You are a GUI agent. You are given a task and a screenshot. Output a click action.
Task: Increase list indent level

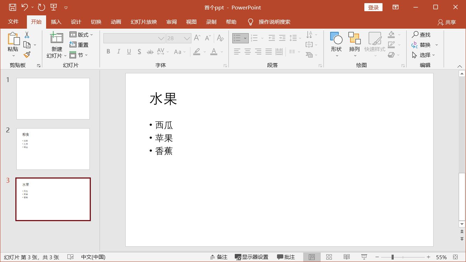[x=282, y=38]
